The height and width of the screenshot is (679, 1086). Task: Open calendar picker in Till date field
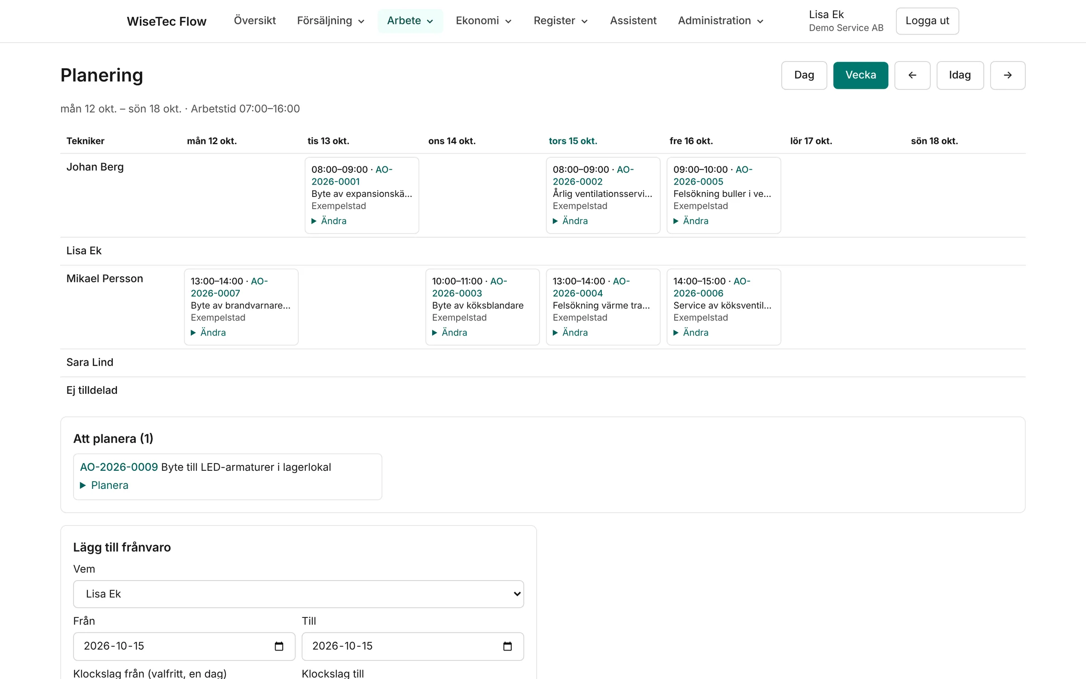click(507, 646)
